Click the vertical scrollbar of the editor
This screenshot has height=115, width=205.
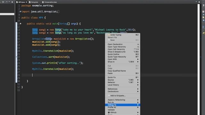coord(199,59)
